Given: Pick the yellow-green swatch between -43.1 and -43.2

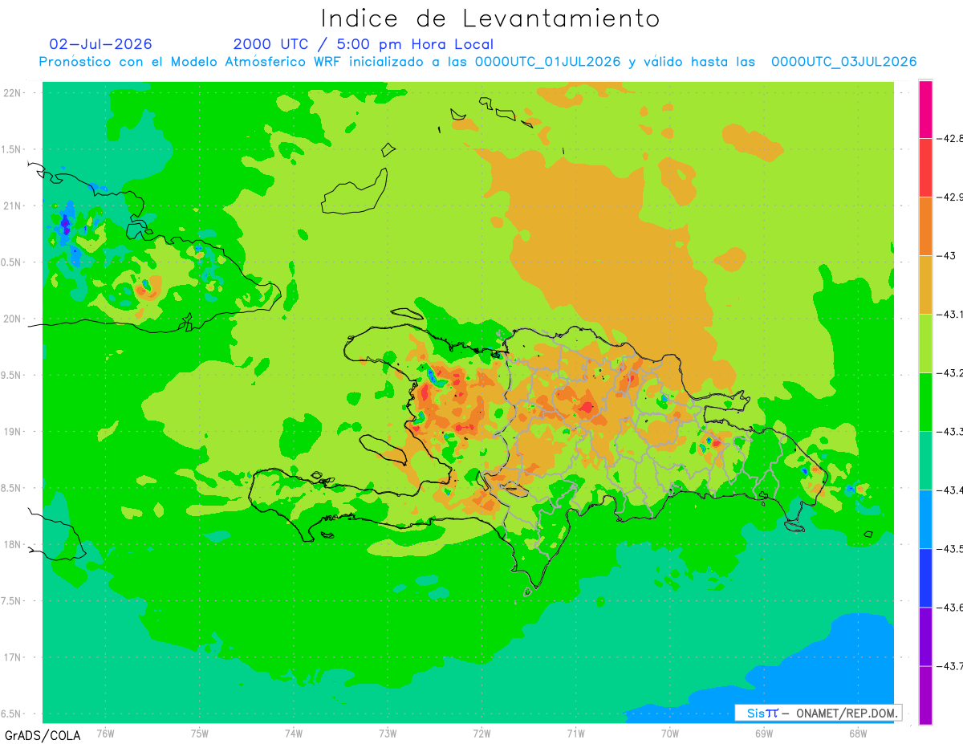Looking at the screenshot, I should click(x=925, y=344).
